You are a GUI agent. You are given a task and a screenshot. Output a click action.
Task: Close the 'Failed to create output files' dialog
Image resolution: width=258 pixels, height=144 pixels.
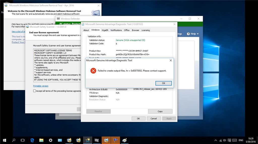pos(171,60)
